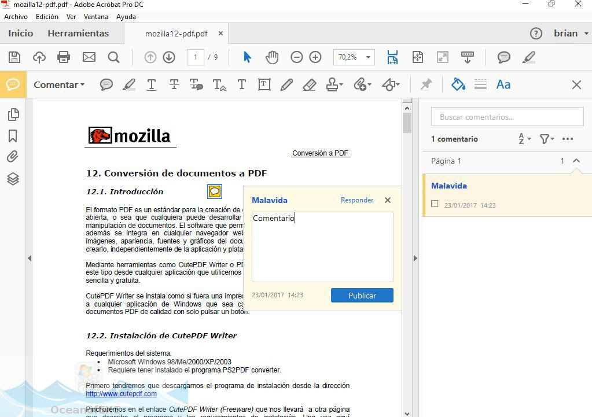Open the Ventana menu
Viewport: 592px width, 417px height.
pos(96,17)
